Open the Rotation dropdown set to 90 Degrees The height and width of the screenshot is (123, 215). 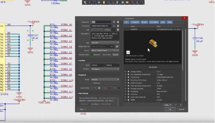click(x=105, y=69)
